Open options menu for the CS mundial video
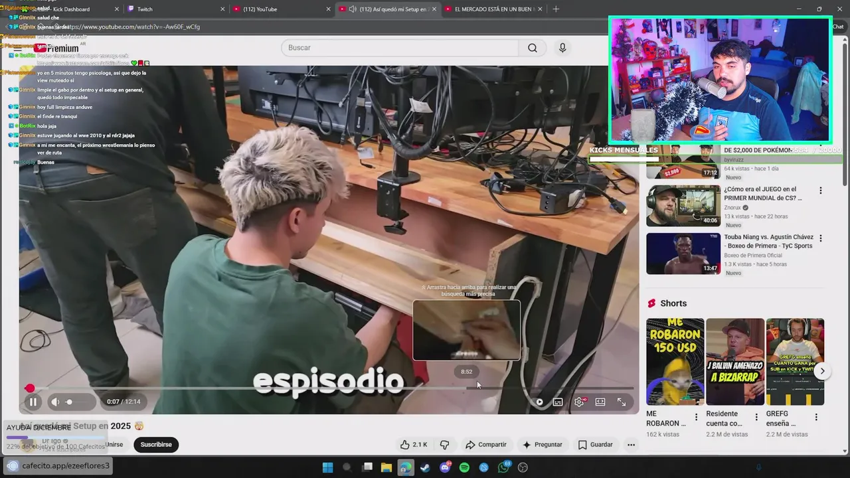 pyautogui.click(x=821, y=191)
